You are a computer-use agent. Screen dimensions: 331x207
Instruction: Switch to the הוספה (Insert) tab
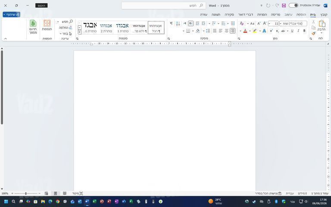click(x=301, y=15)
